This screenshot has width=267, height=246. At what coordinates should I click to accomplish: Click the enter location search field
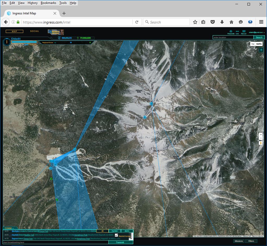click(x=233, y=37)
